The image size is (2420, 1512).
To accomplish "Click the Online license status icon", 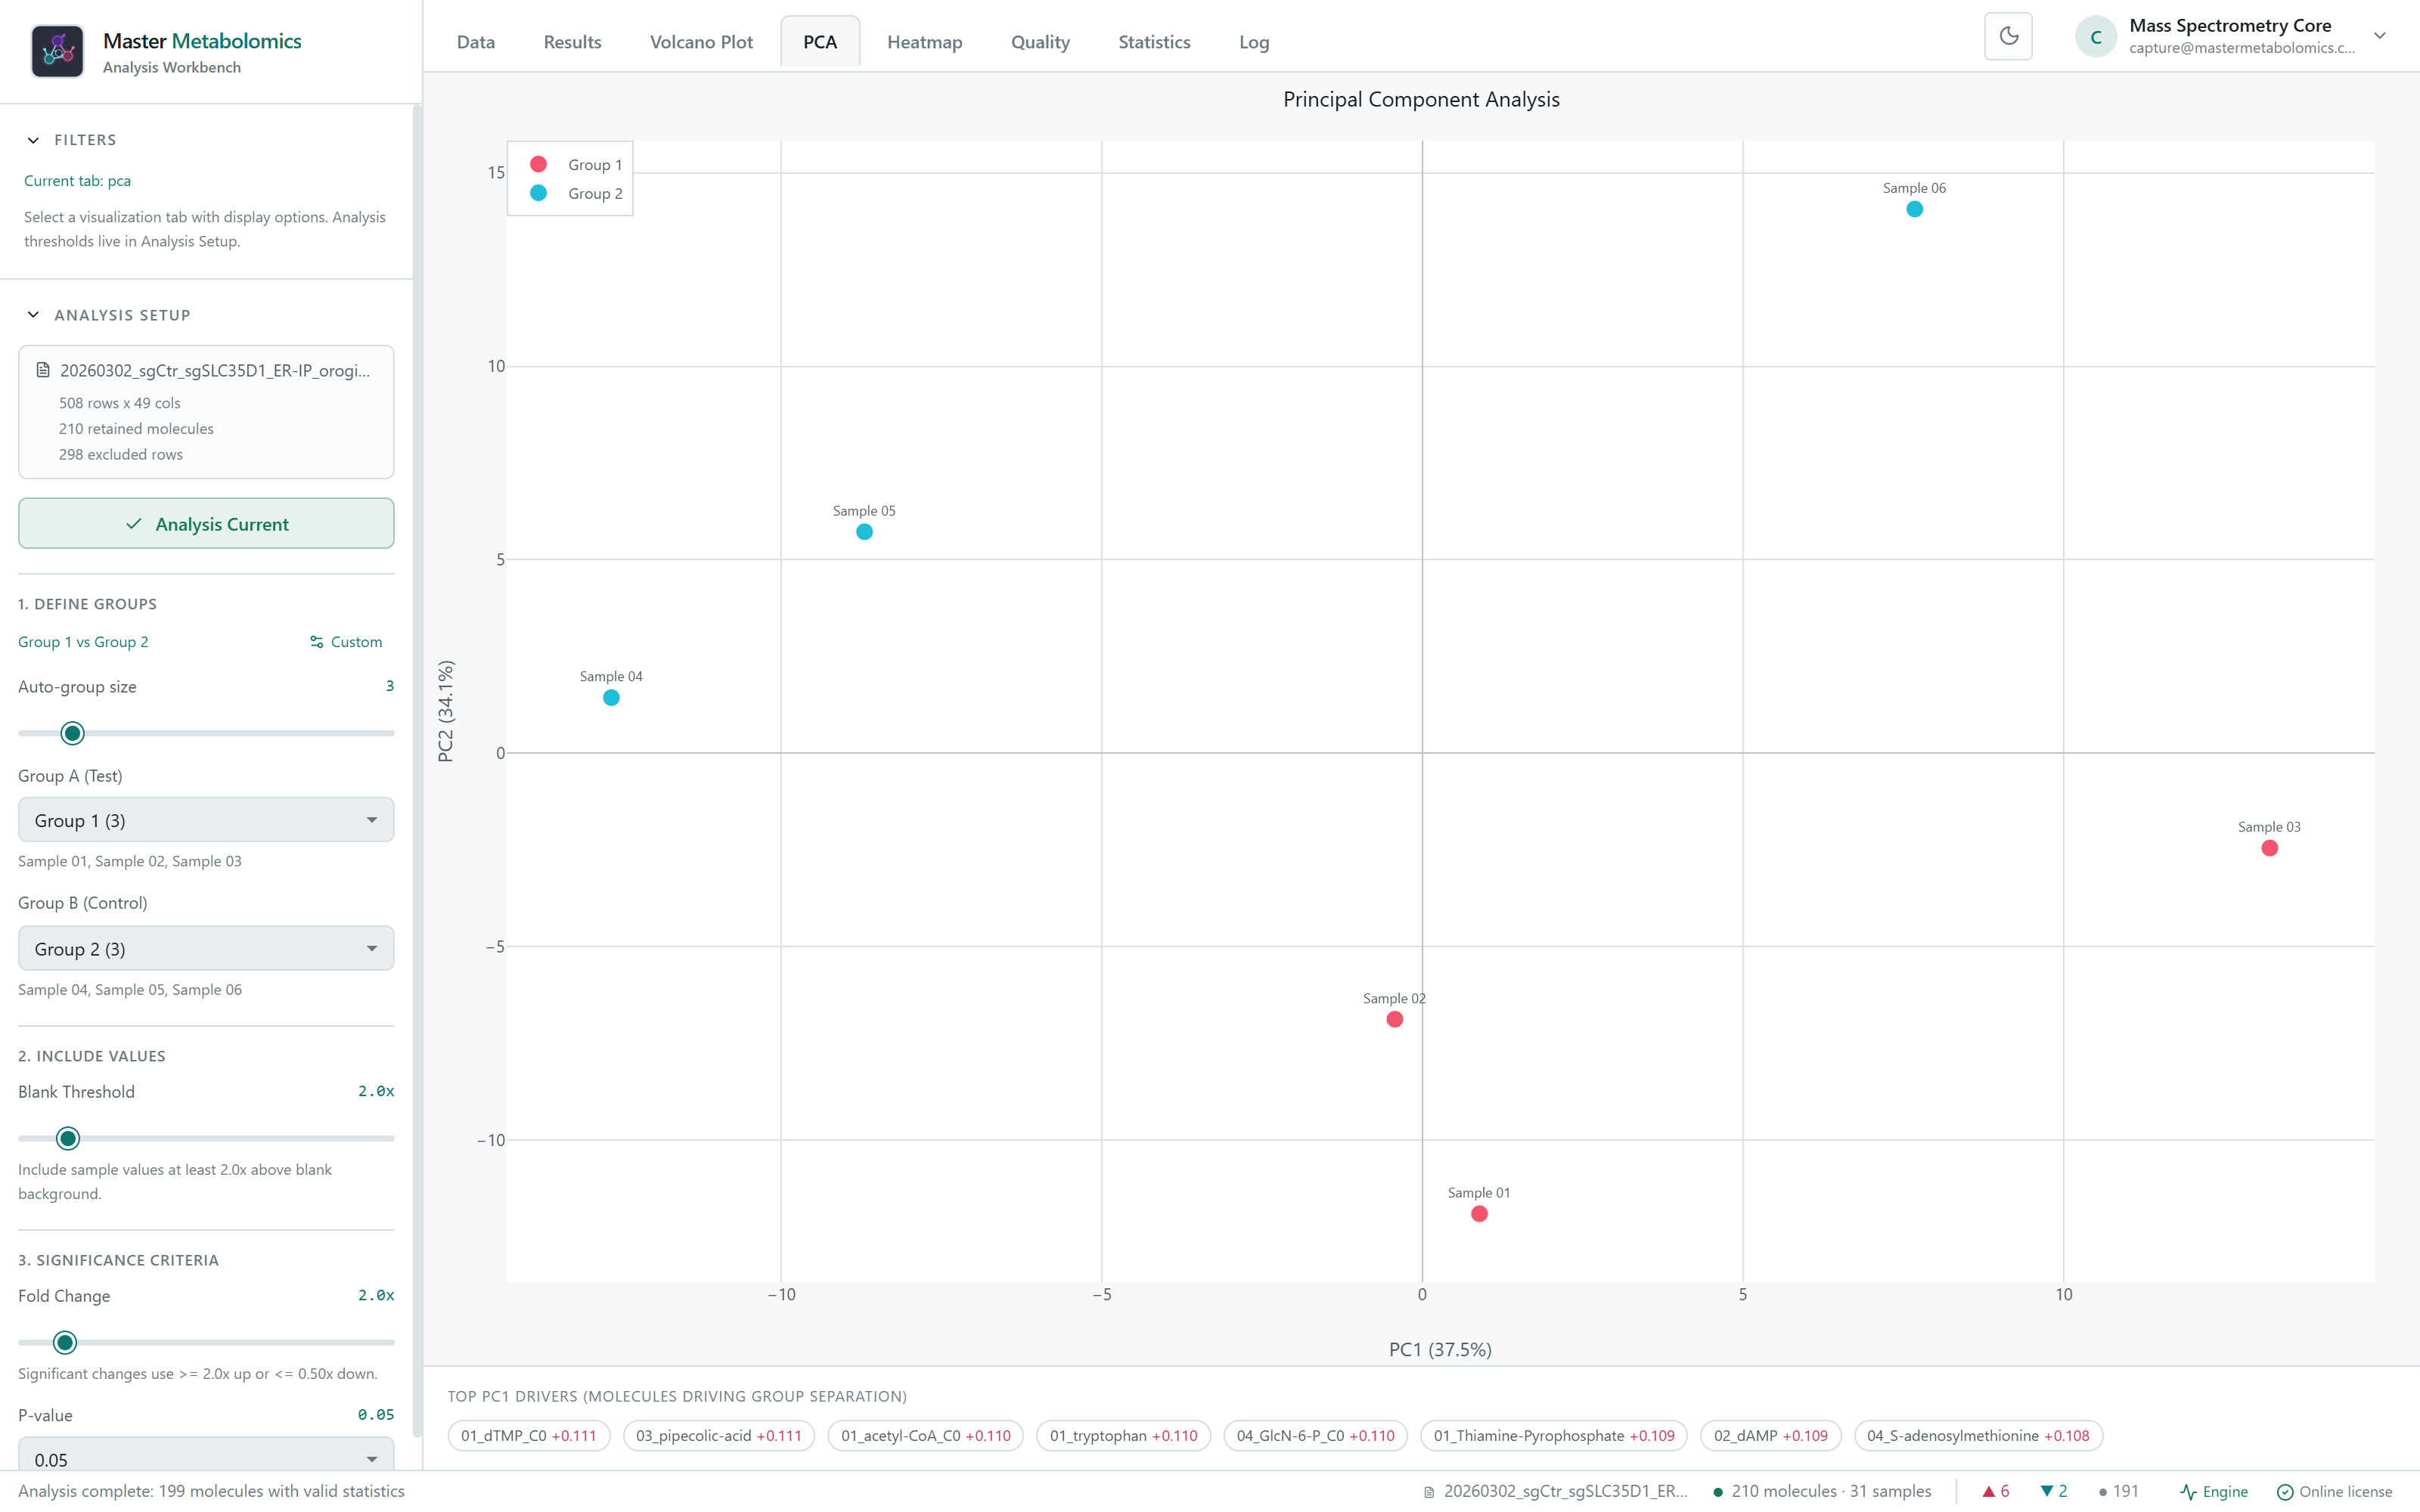I will tap(2285, 1491).
